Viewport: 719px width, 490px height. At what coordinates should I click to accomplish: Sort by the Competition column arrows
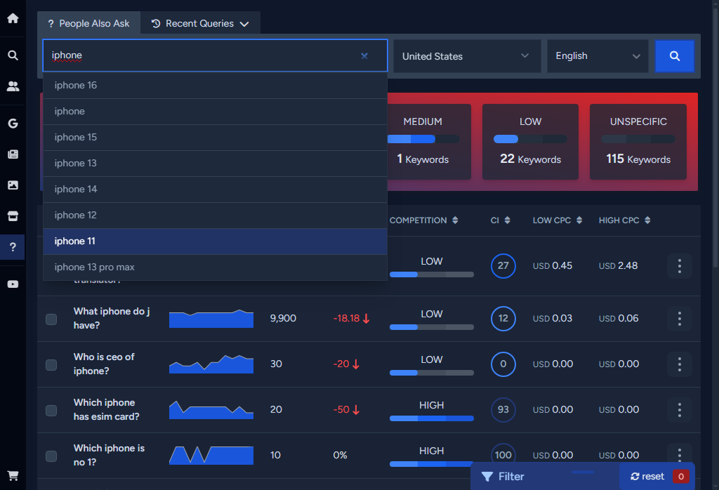pos(455,220)
